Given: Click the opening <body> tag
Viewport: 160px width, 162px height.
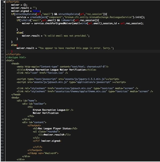Looking at the screenshot, I should pos(15,98).
